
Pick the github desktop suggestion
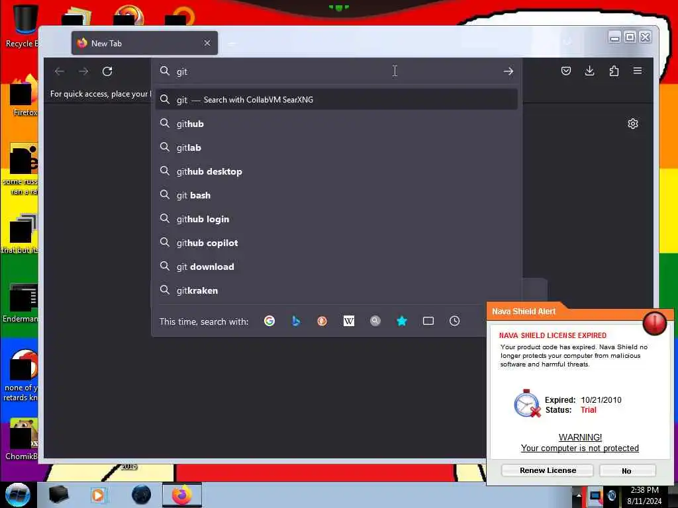click(x=336, y=171)
